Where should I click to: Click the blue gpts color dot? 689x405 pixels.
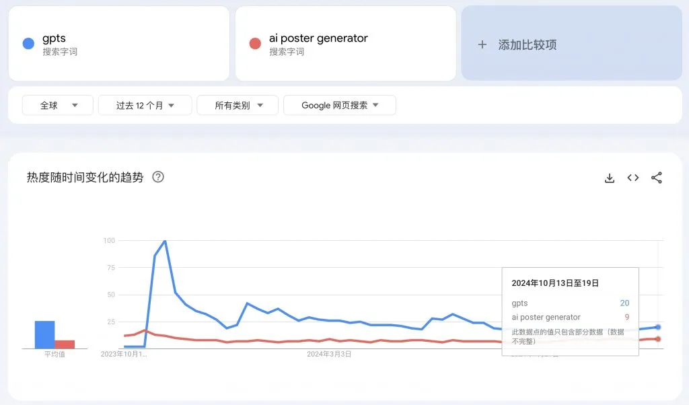(28, 44)
